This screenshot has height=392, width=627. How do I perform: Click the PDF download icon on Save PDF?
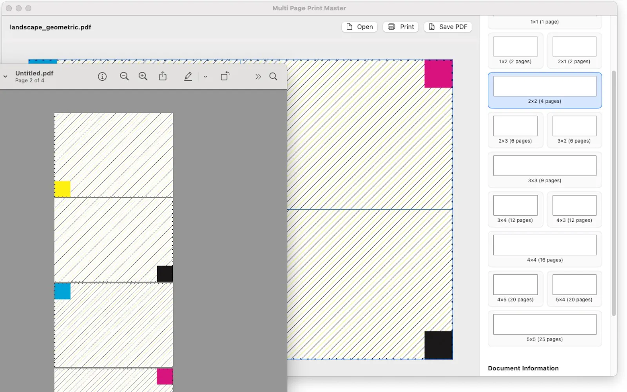click(431, 27)
